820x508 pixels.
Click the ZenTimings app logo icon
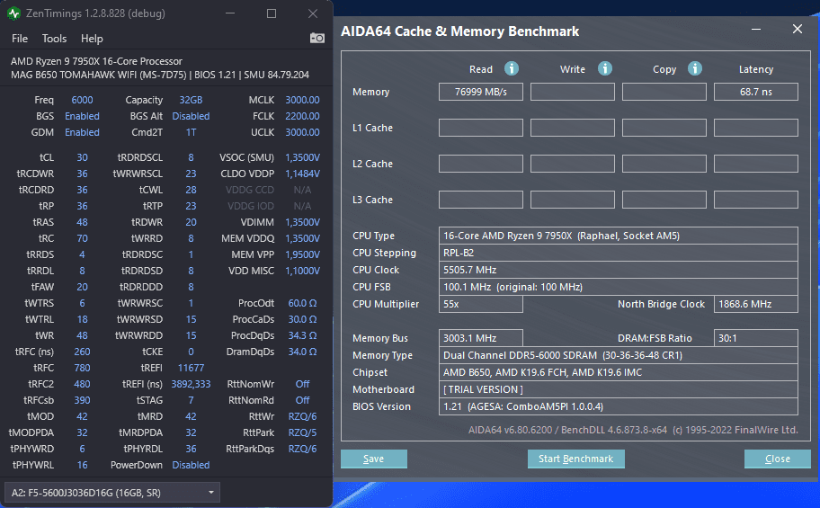tap(14, 13)
